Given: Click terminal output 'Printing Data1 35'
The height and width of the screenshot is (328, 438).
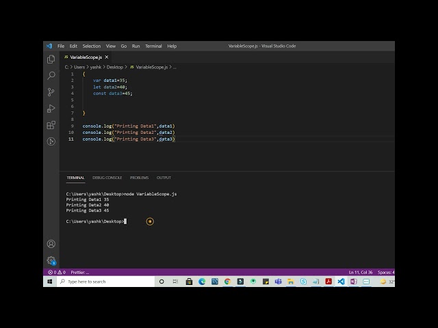Looking at the screenshot, I should coord(88,200).
